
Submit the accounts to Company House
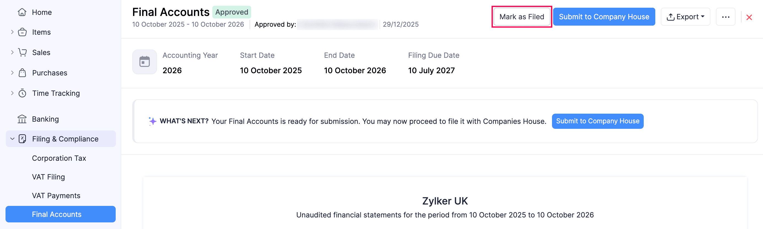[604, 17]
